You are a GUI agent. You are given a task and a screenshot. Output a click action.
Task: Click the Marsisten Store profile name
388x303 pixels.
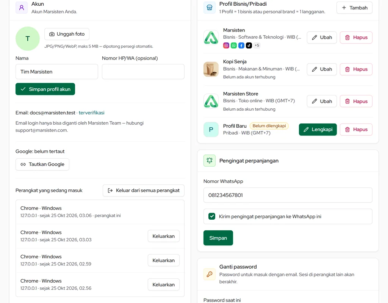point(241,94)
